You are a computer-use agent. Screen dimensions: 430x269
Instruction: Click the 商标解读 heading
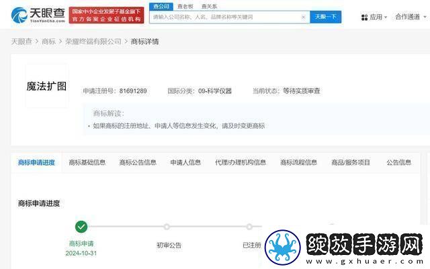coord(109,113)
